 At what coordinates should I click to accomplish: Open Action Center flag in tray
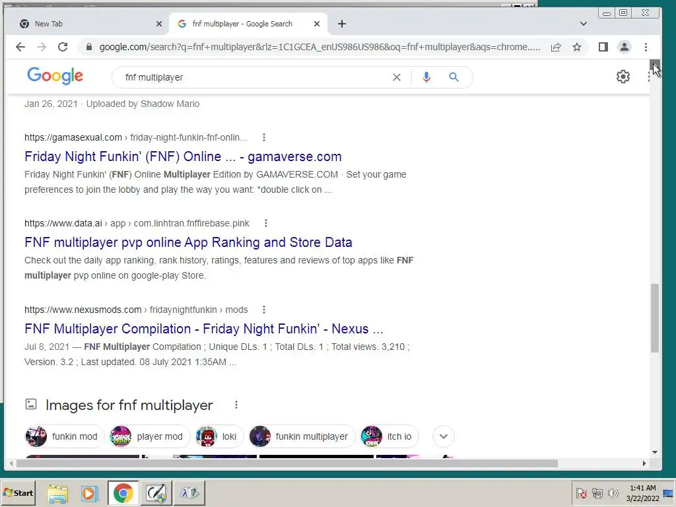click(x=581, y=492)
